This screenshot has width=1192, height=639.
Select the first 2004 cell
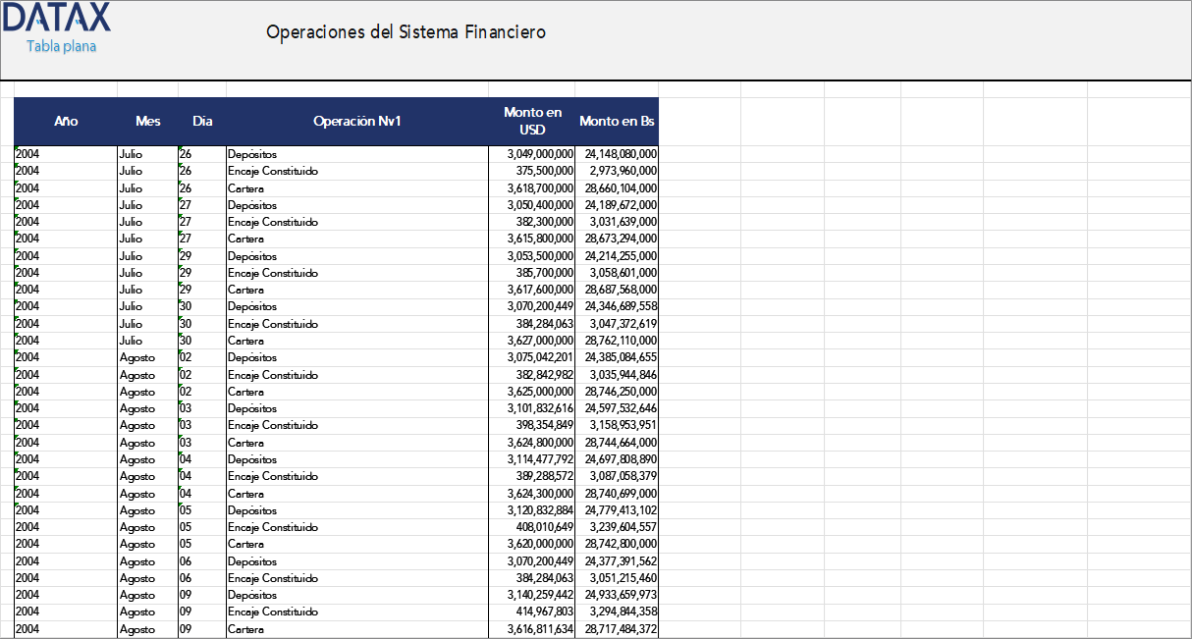pos(29,153)
